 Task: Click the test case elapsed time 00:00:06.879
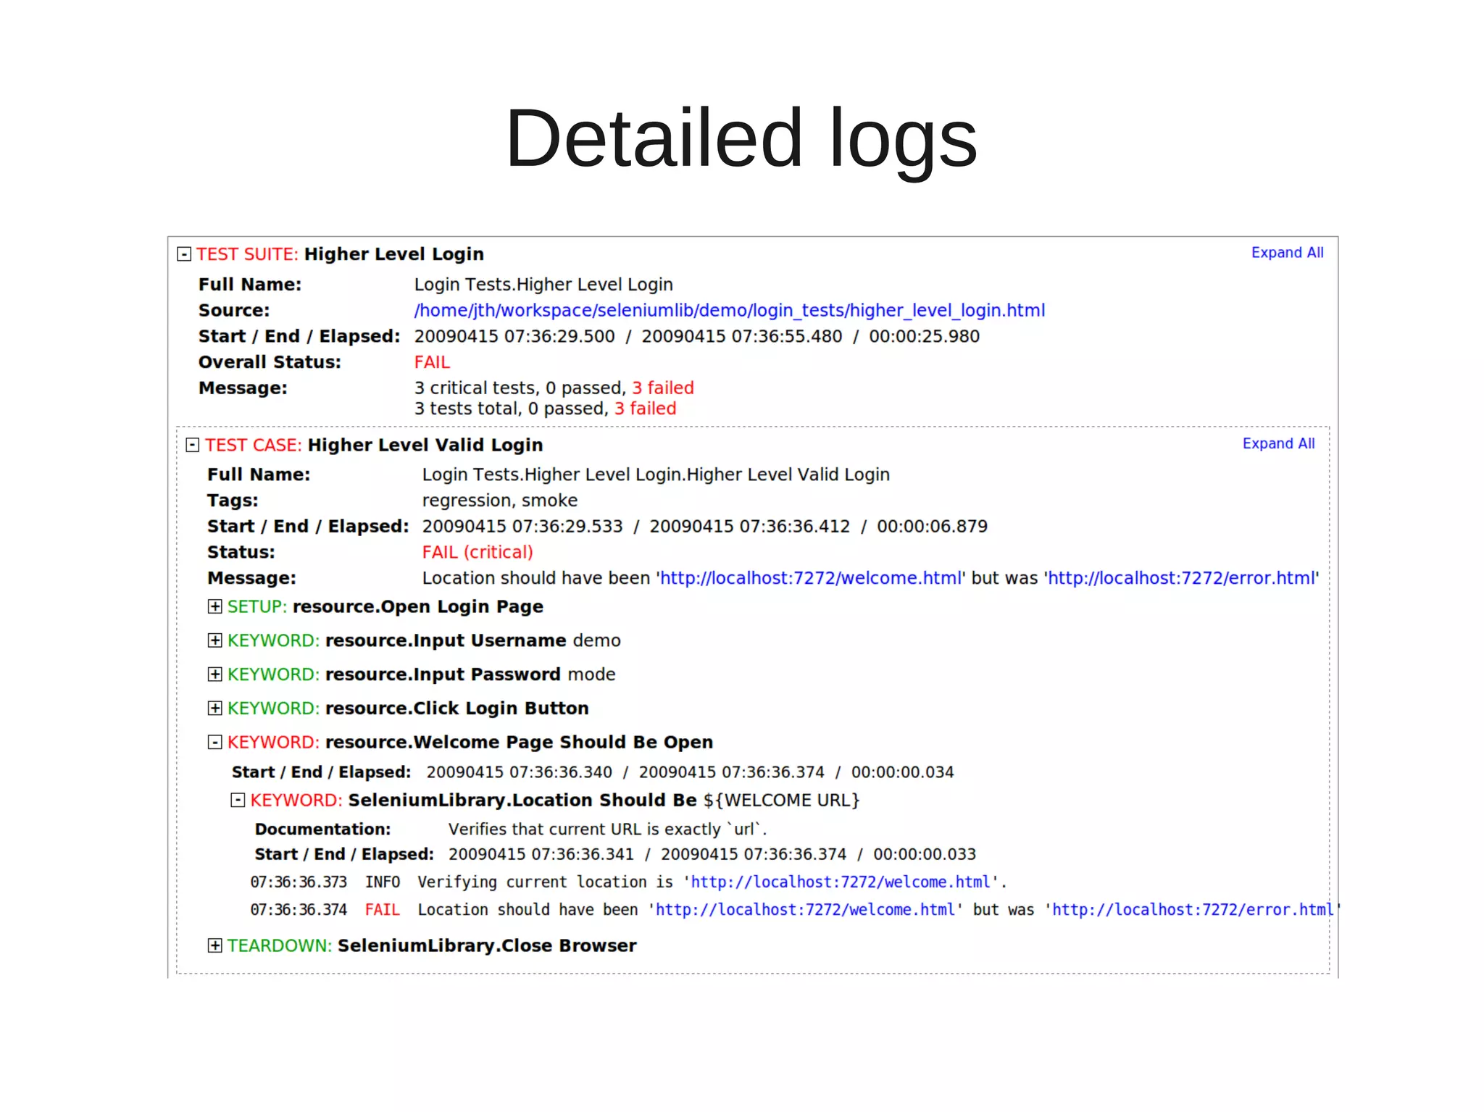[932, 526]
